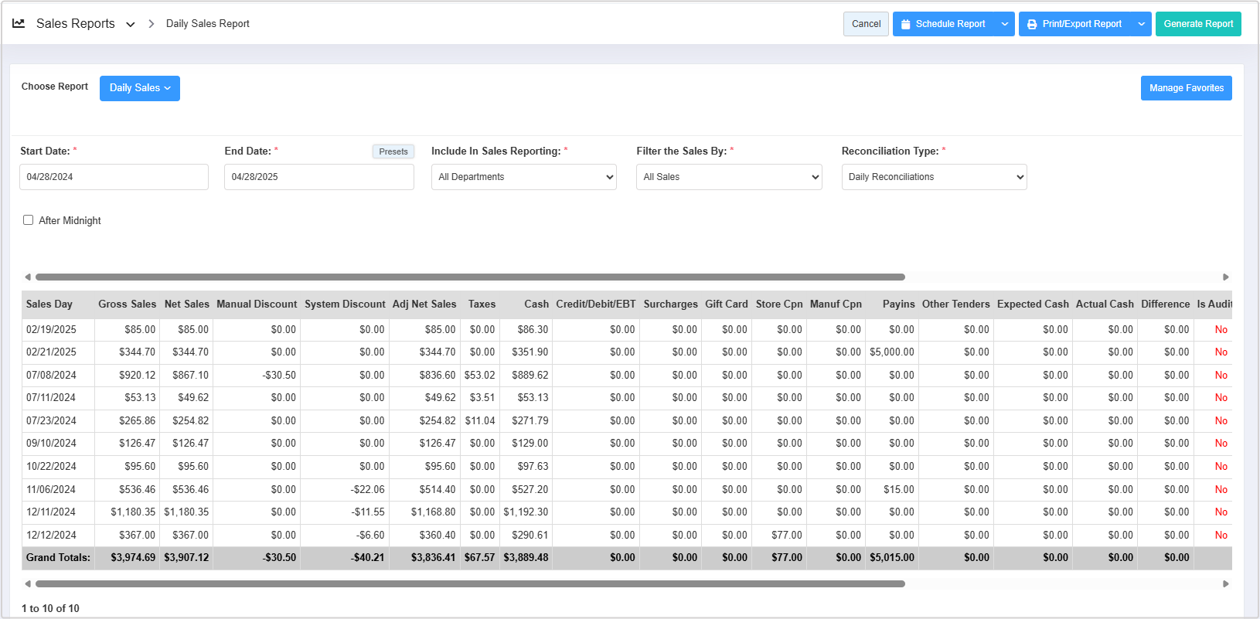Expand the Sales Reports breadcrumb chevron
The image size is (1260, 619).
point(131,25)
